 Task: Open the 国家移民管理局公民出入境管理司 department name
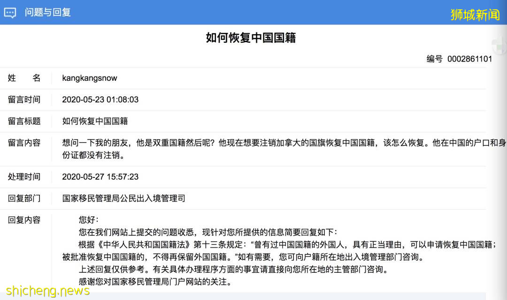click(123, 198)
